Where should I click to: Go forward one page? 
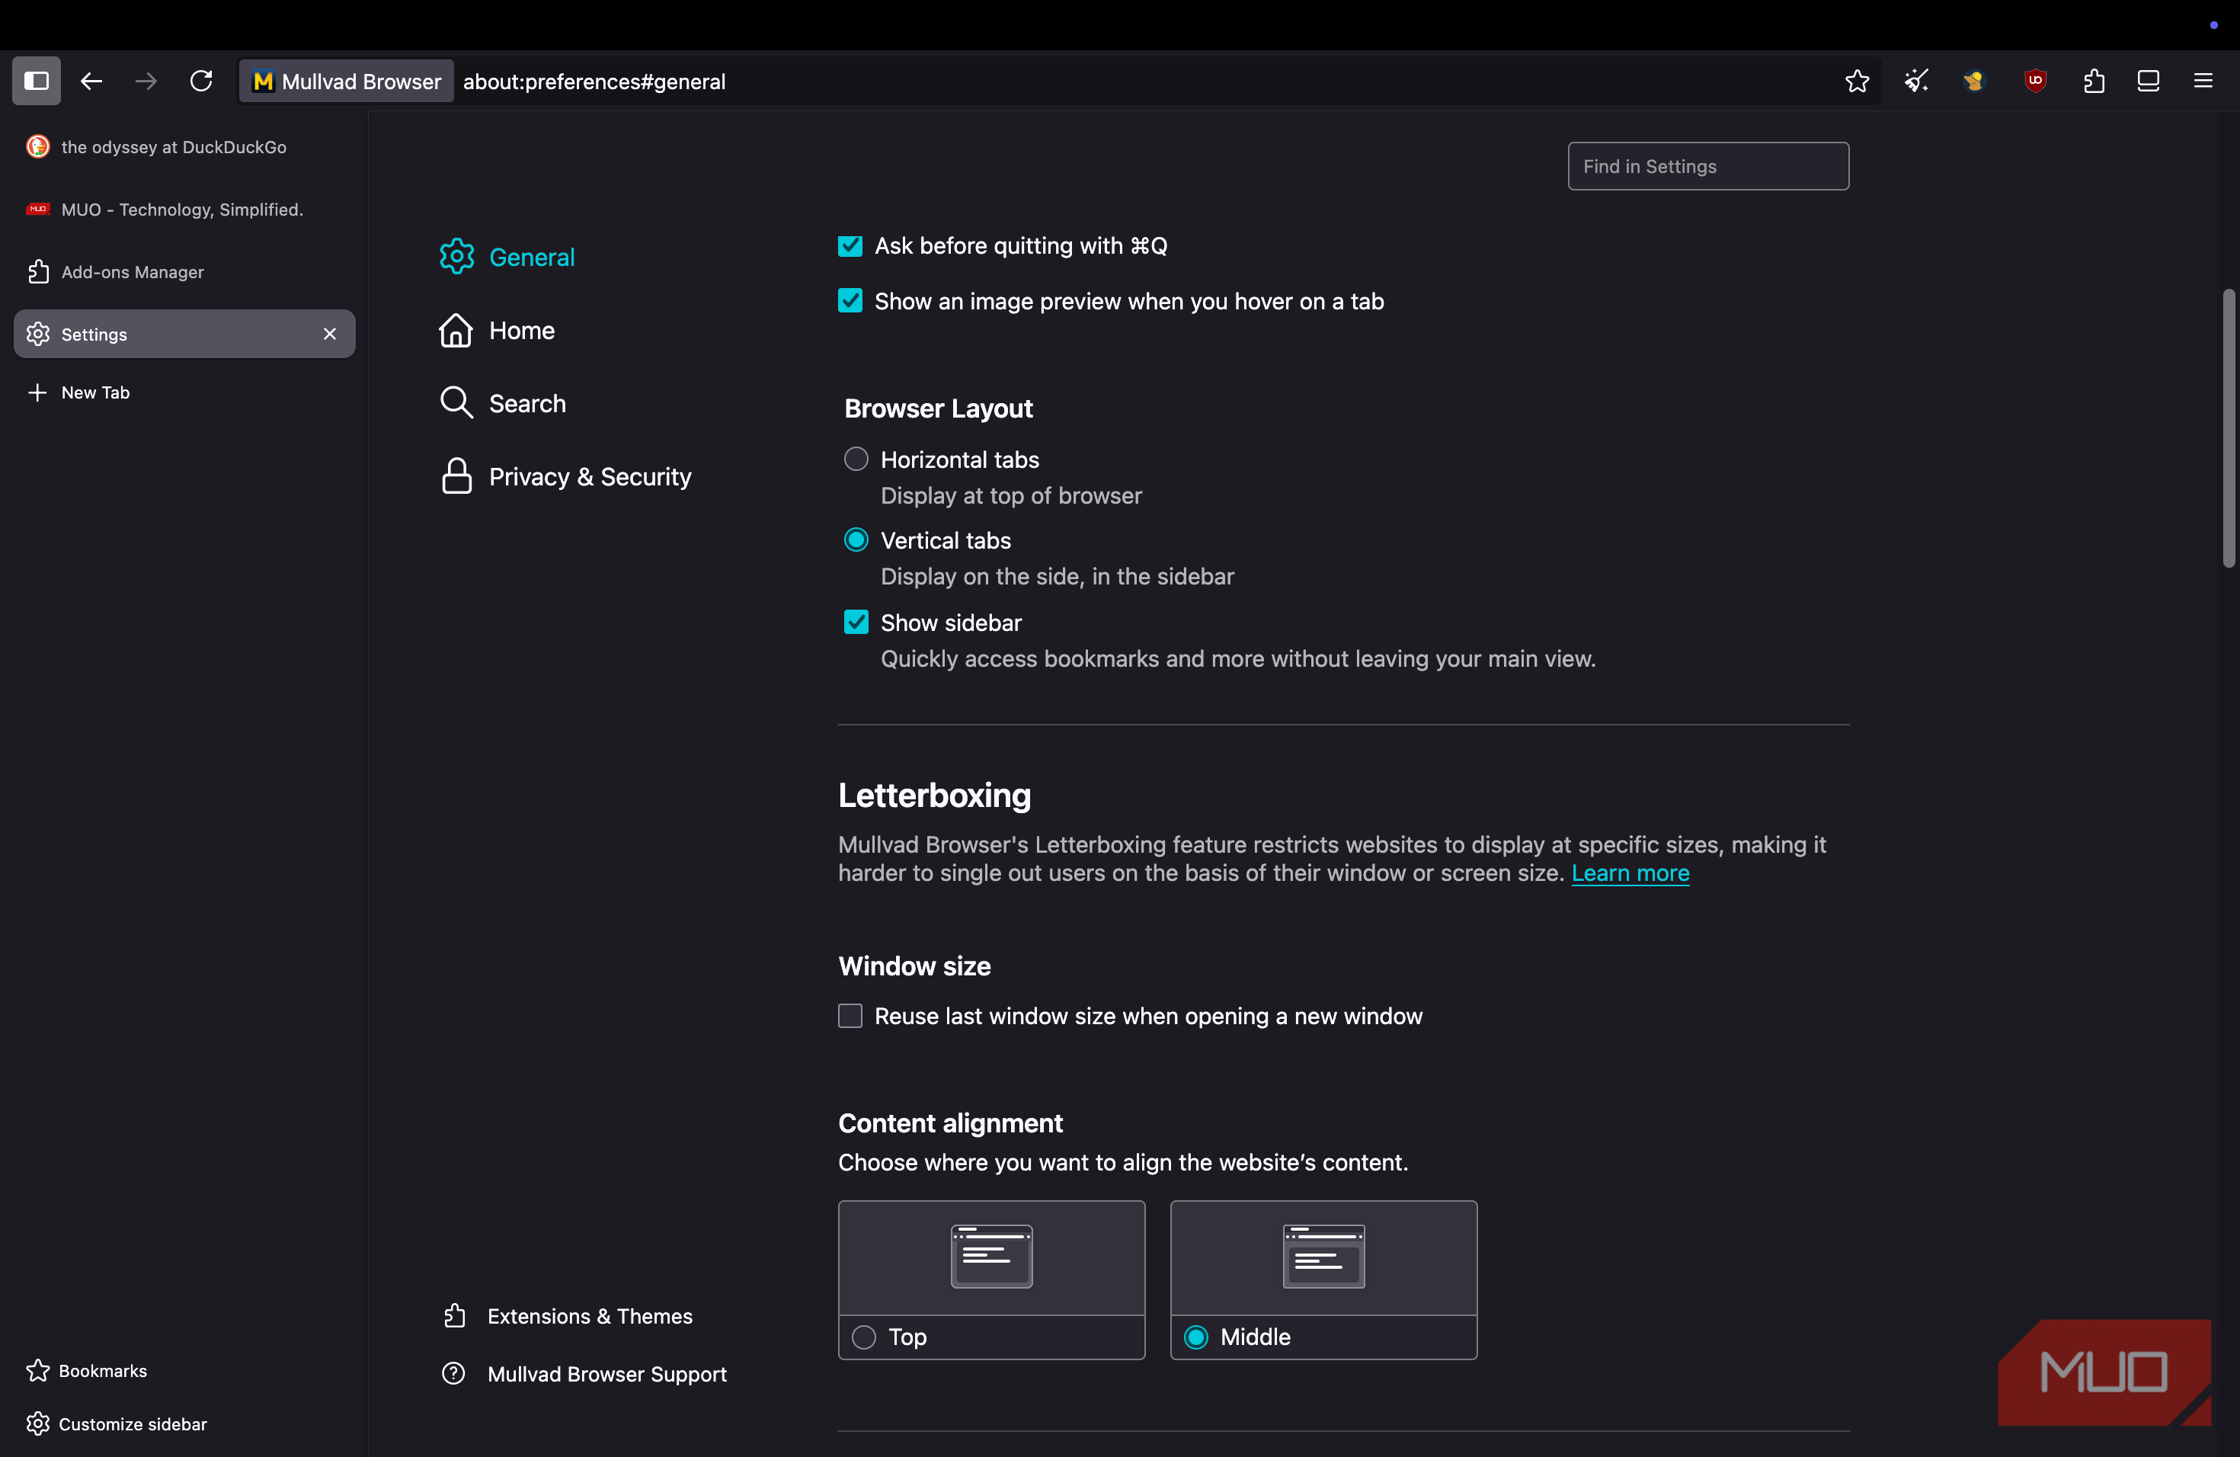click(146, 81)
